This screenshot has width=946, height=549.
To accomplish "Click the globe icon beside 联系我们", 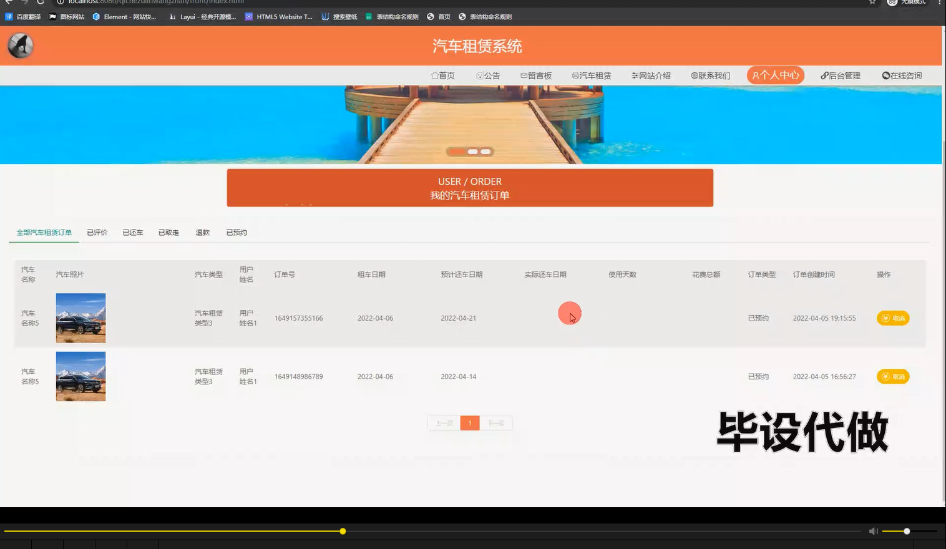I will point(693,75).
